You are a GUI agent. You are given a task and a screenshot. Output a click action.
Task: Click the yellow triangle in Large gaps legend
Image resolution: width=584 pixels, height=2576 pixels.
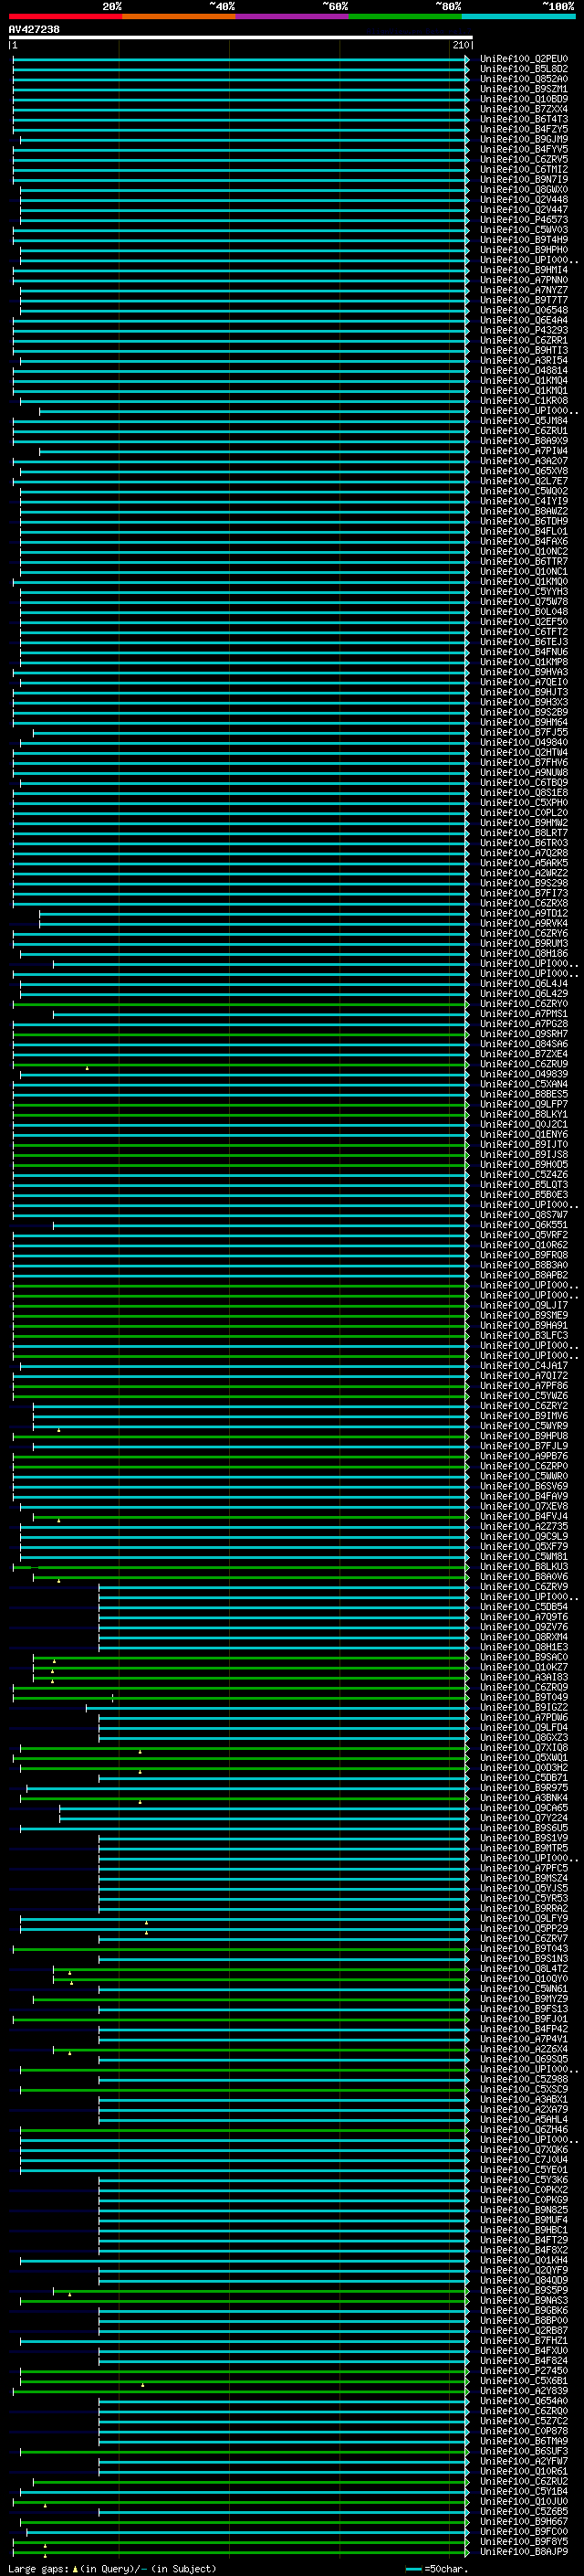click(75, 2568)
